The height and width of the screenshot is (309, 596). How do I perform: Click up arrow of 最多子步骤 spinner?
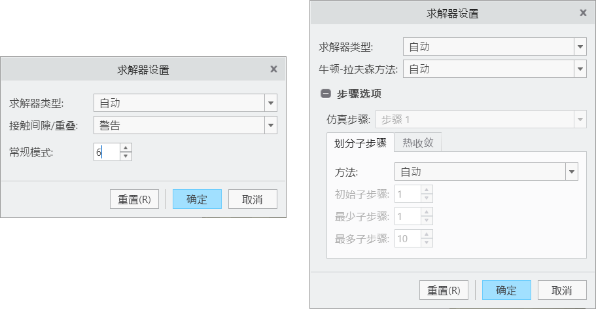(x=426, y=234)
